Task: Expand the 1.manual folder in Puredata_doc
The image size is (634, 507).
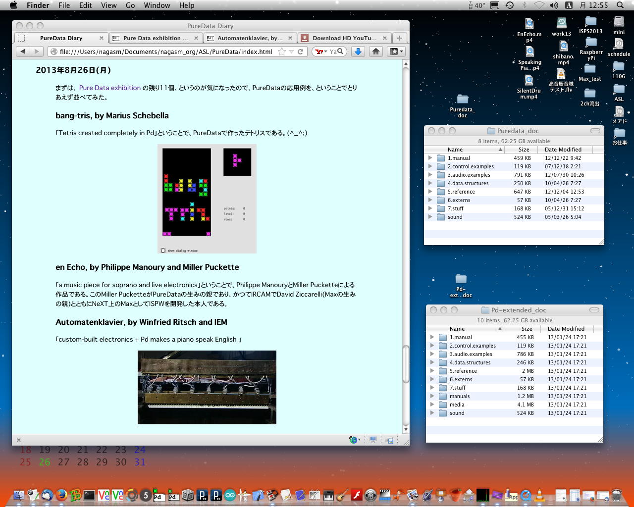Action: coord(430,158)
